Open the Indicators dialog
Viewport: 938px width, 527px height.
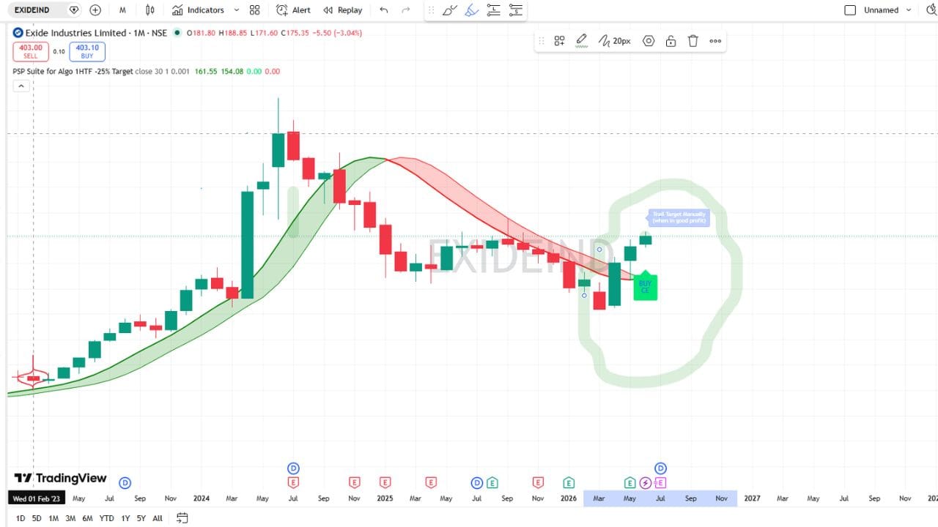coord(198,10)
